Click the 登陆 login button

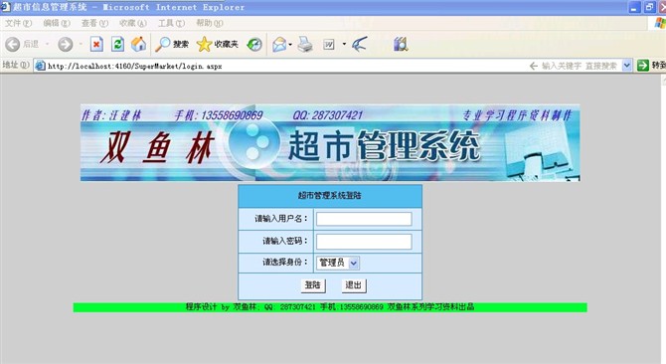coord(313,285)
